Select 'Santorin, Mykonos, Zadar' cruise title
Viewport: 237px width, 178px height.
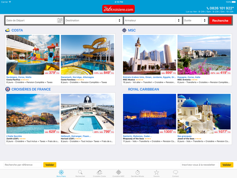137,136
